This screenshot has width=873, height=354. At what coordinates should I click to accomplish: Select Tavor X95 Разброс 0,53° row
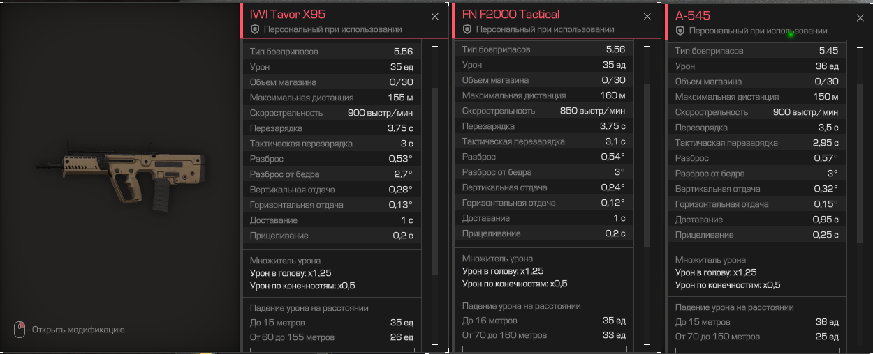click(x=332, y=159)
